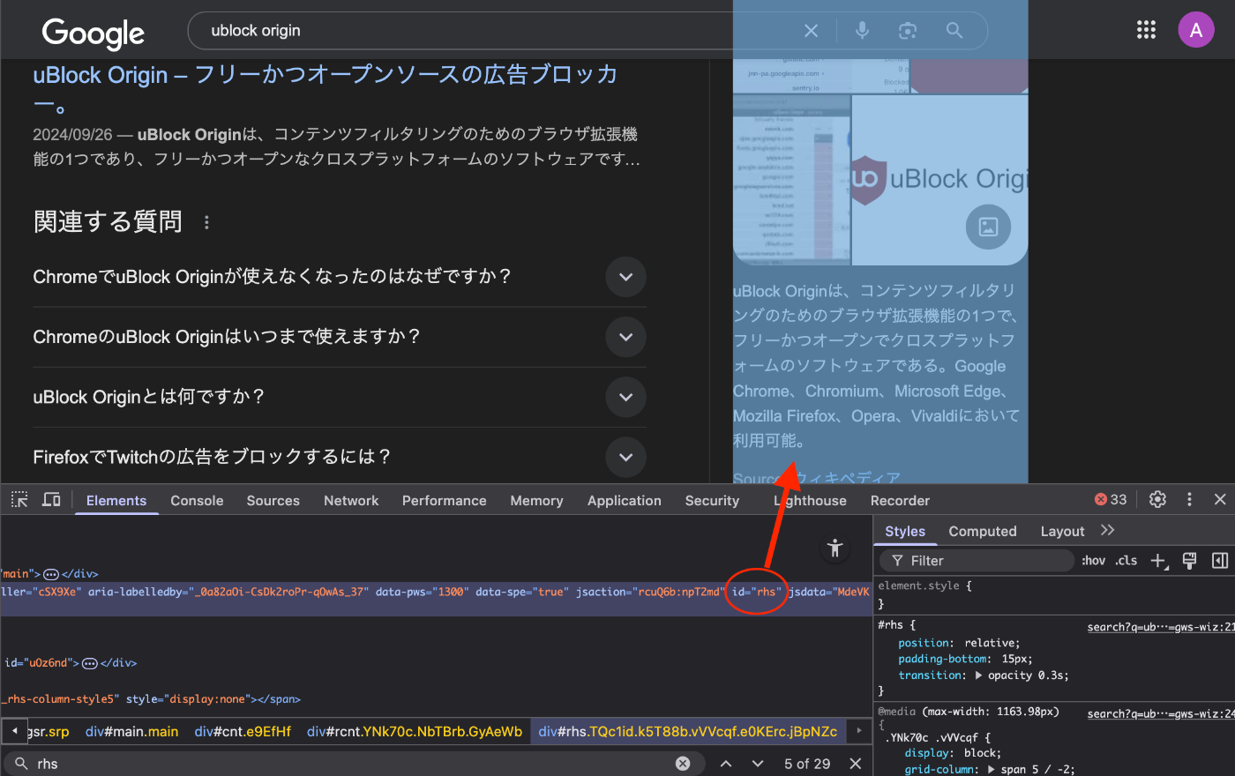This screenshot has height=776, width=1235.
Task: Expand collapsed main div ellipsis
Action: click(x=51, y=574)
